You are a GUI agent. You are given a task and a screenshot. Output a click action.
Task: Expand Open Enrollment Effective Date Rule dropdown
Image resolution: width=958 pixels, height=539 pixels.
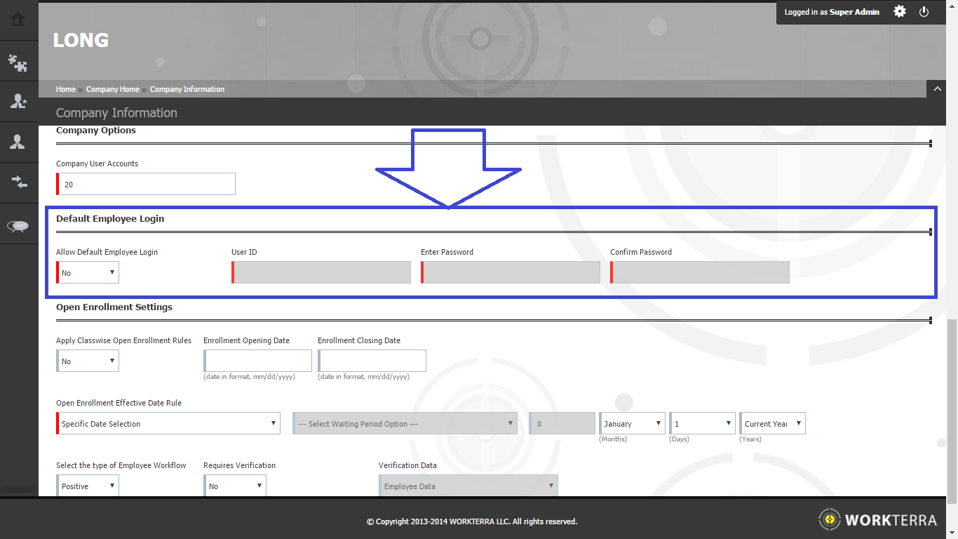[168, 424]
